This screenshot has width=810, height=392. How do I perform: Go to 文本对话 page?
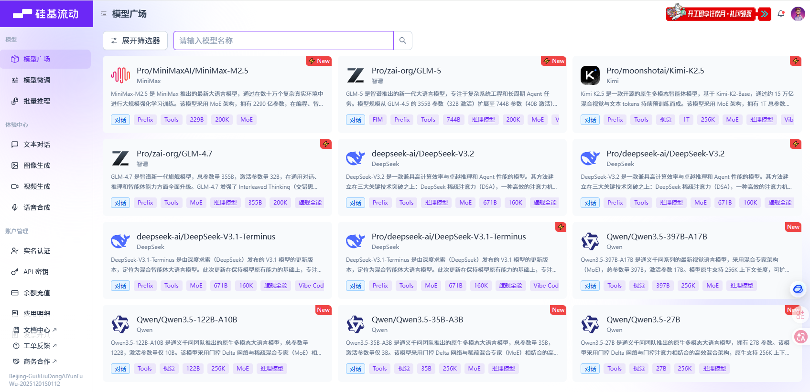(45, 144)
